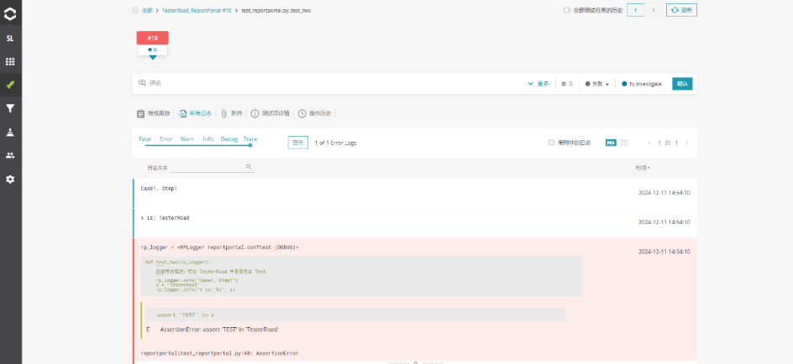Click the 刷新 refresh button
Viewport: 793px width, 364px height.
point(681,10)
